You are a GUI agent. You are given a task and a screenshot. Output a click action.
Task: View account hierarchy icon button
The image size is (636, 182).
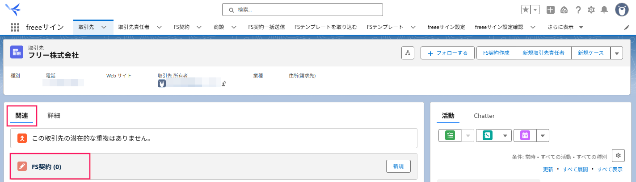(408, 53)
